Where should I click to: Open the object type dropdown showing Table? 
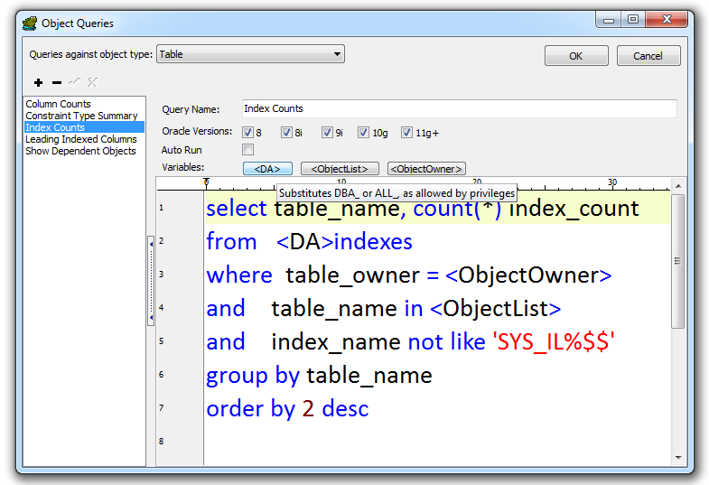tap(250, 55)
